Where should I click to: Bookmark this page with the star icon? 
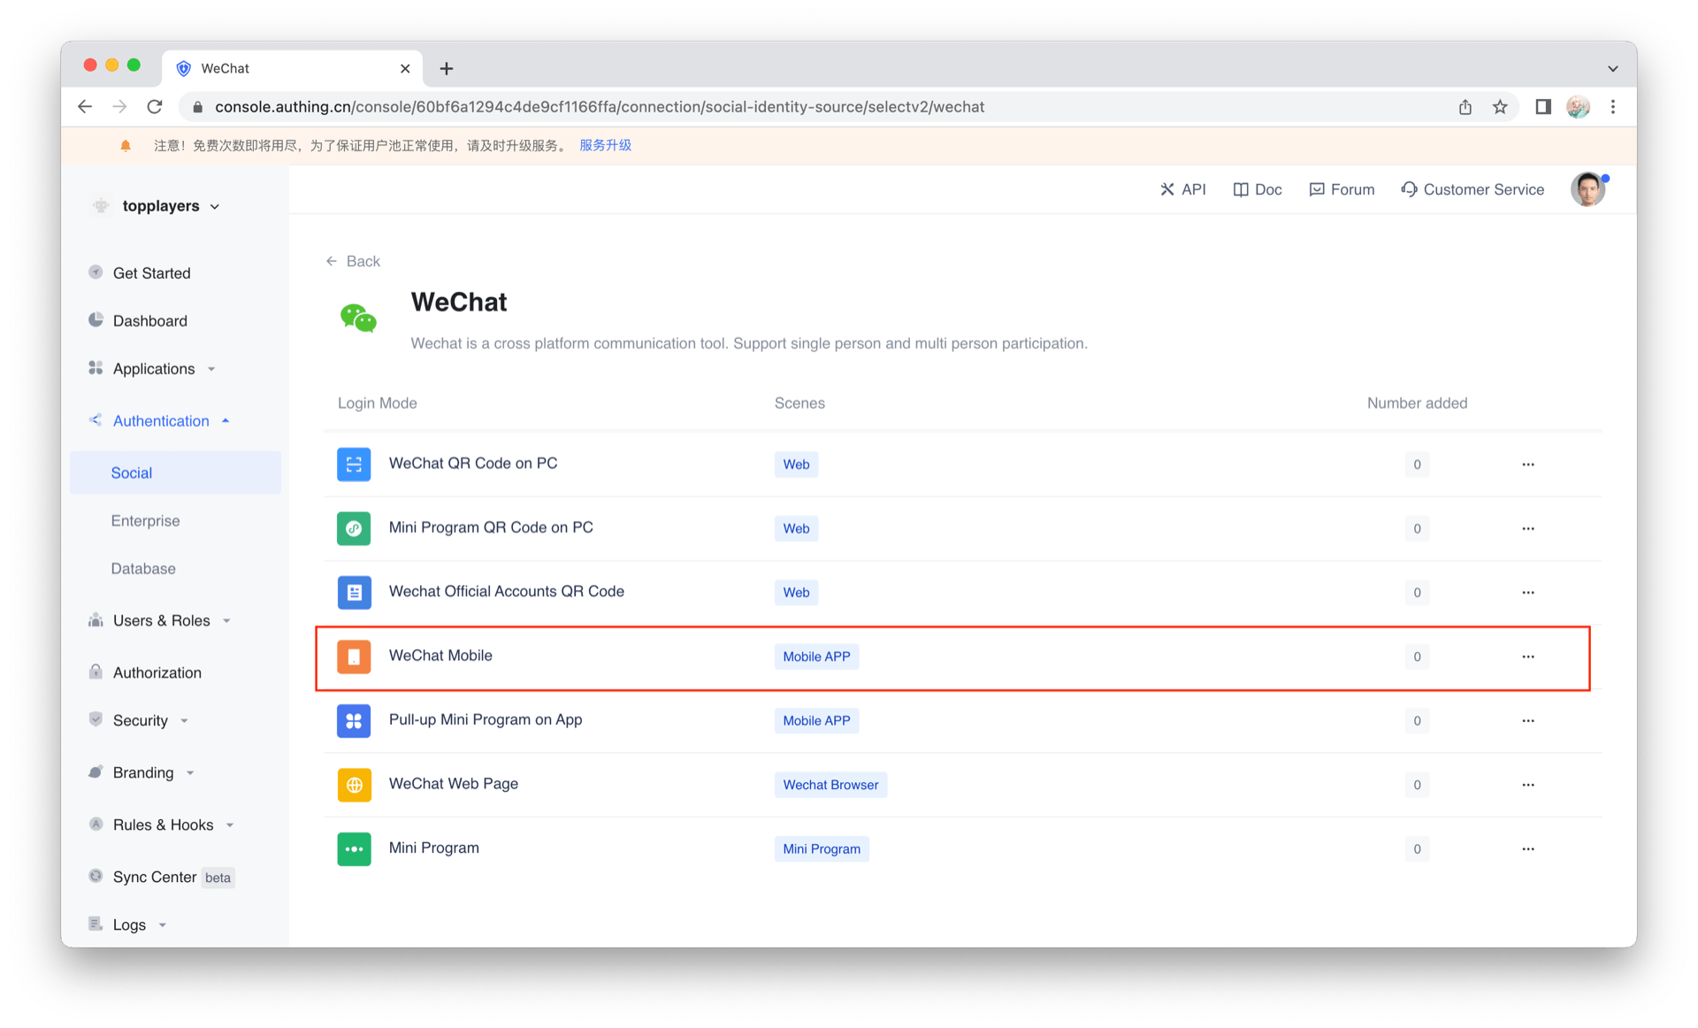[1500, 107]
